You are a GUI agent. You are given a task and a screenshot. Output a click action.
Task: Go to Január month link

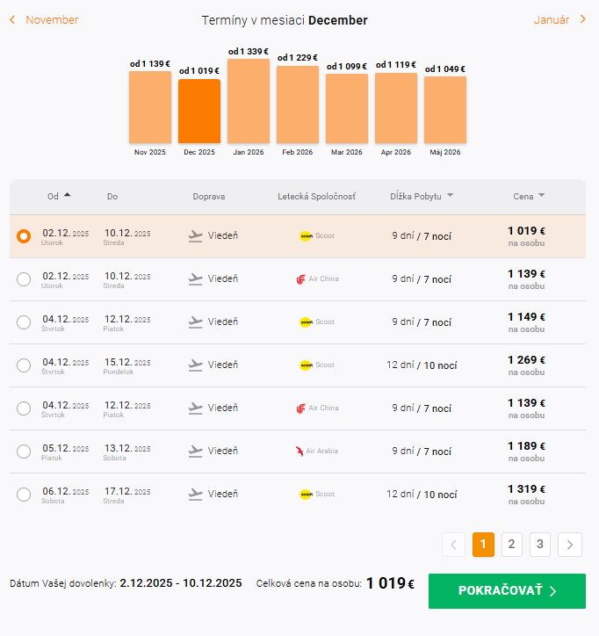[x=552, y=19]
